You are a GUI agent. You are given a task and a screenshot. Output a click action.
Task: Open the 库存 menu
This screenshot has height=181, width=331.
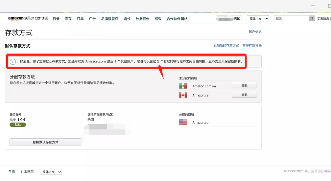click(x=68, y=19)
